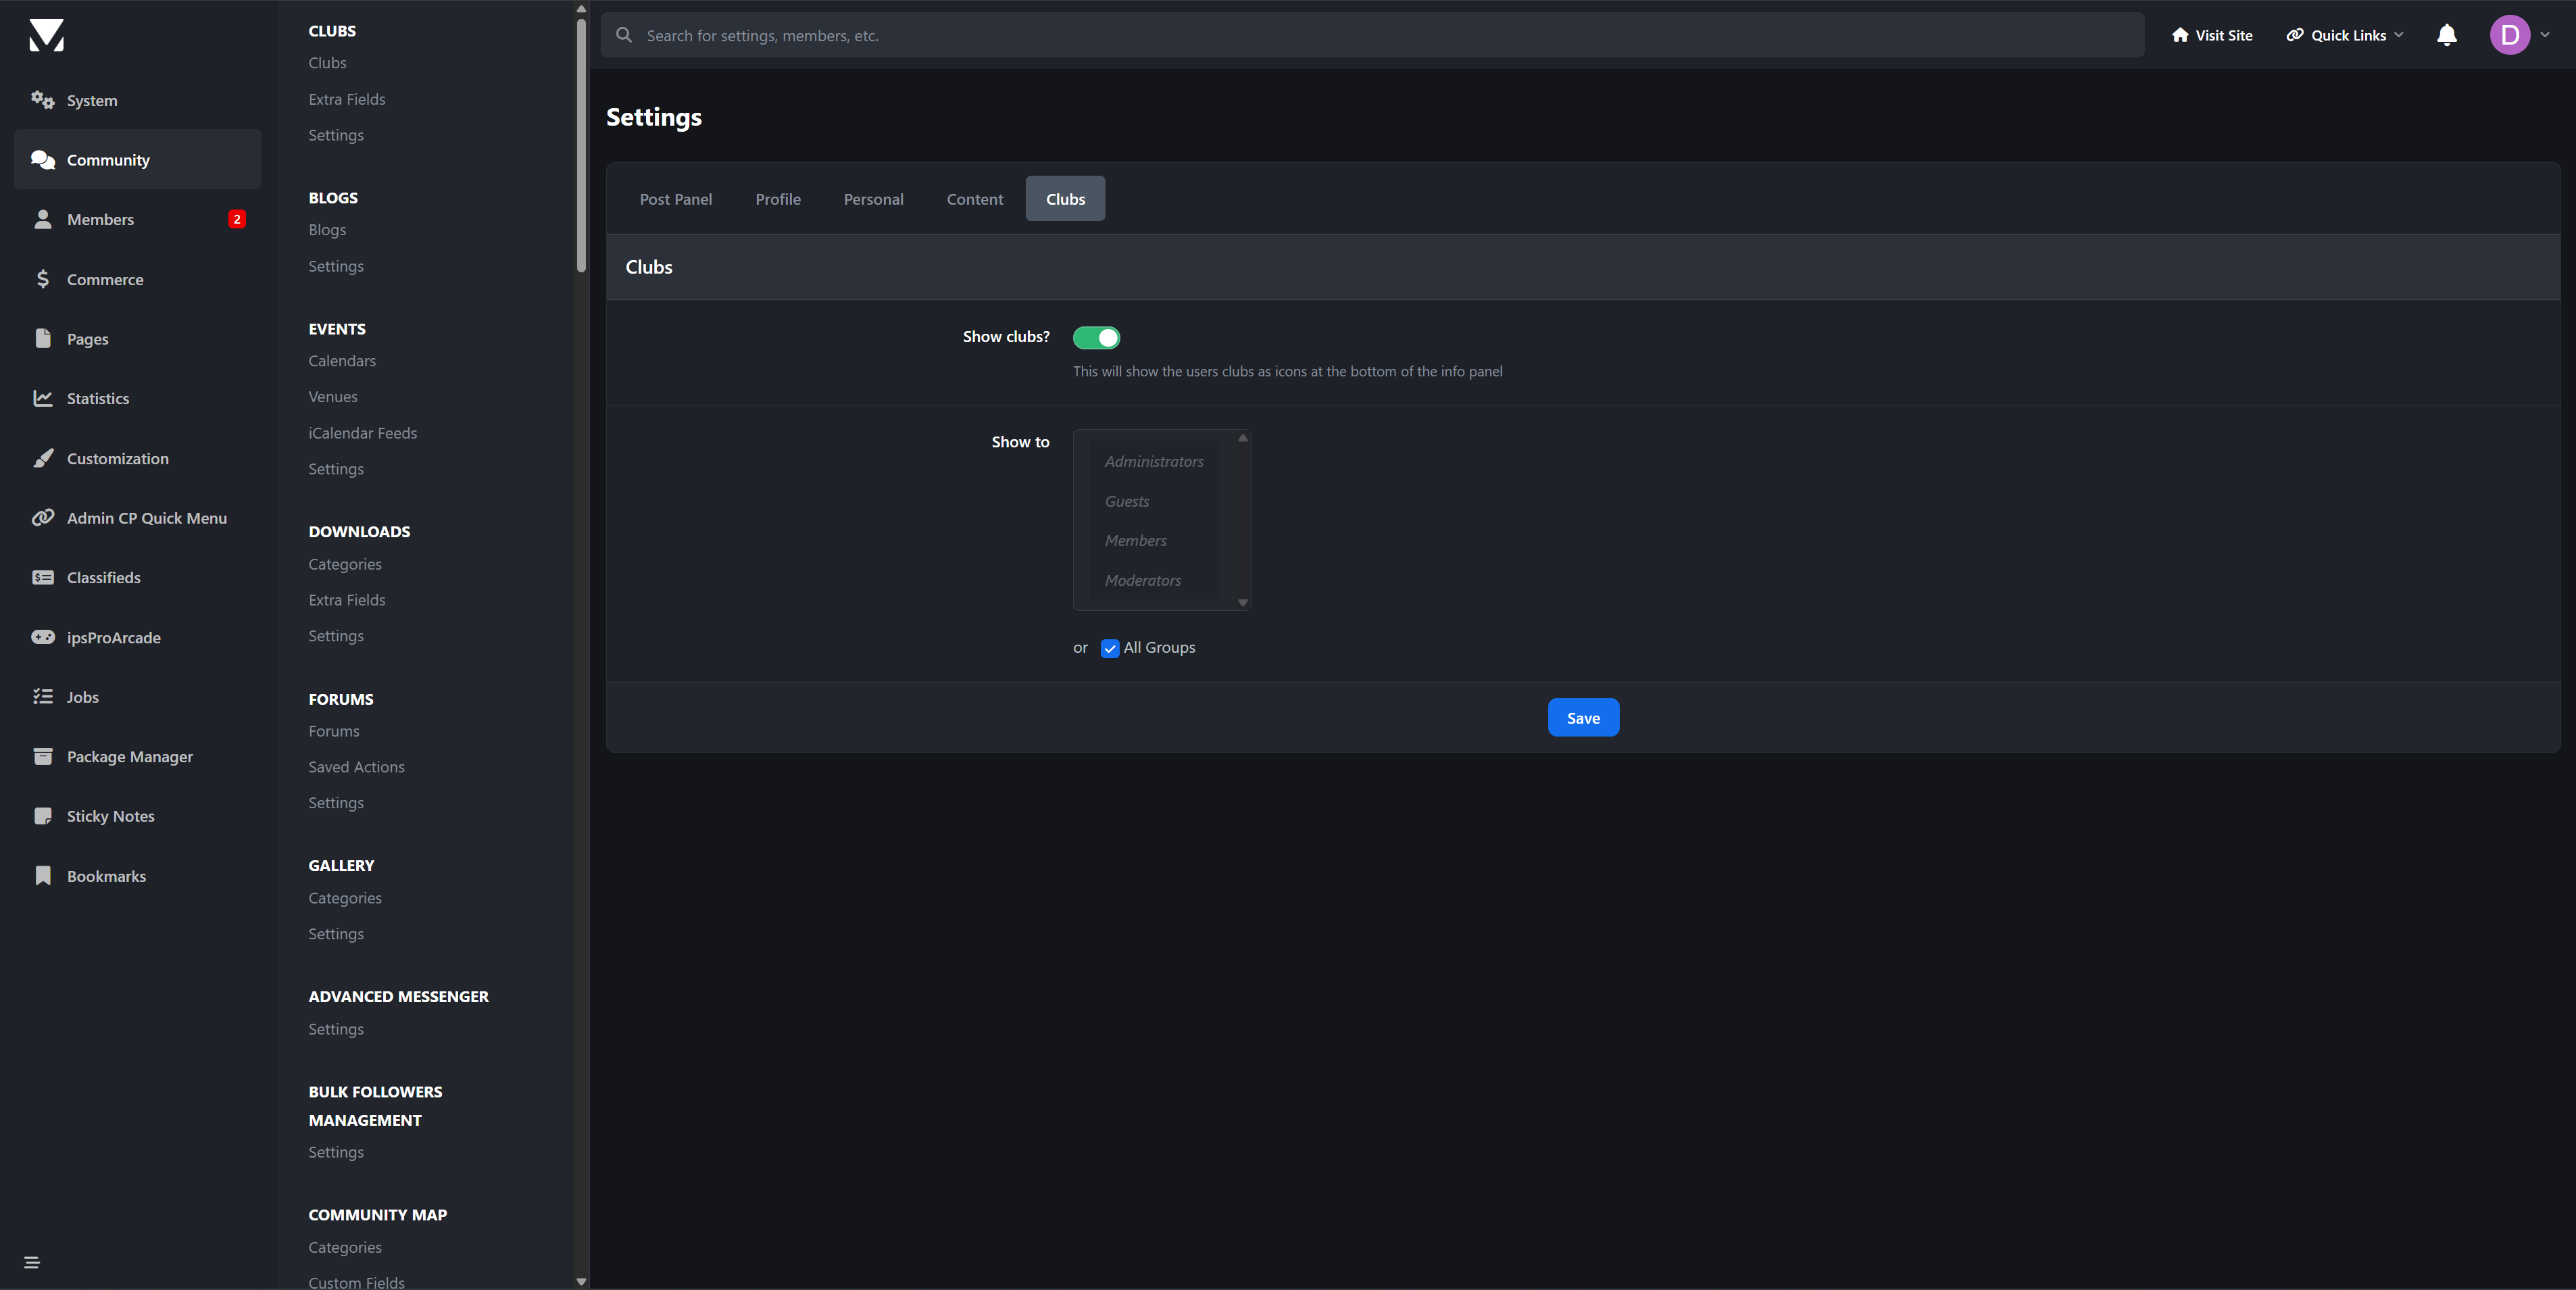Click the Bookmarks icon in the sidebar

pos(42,876)
